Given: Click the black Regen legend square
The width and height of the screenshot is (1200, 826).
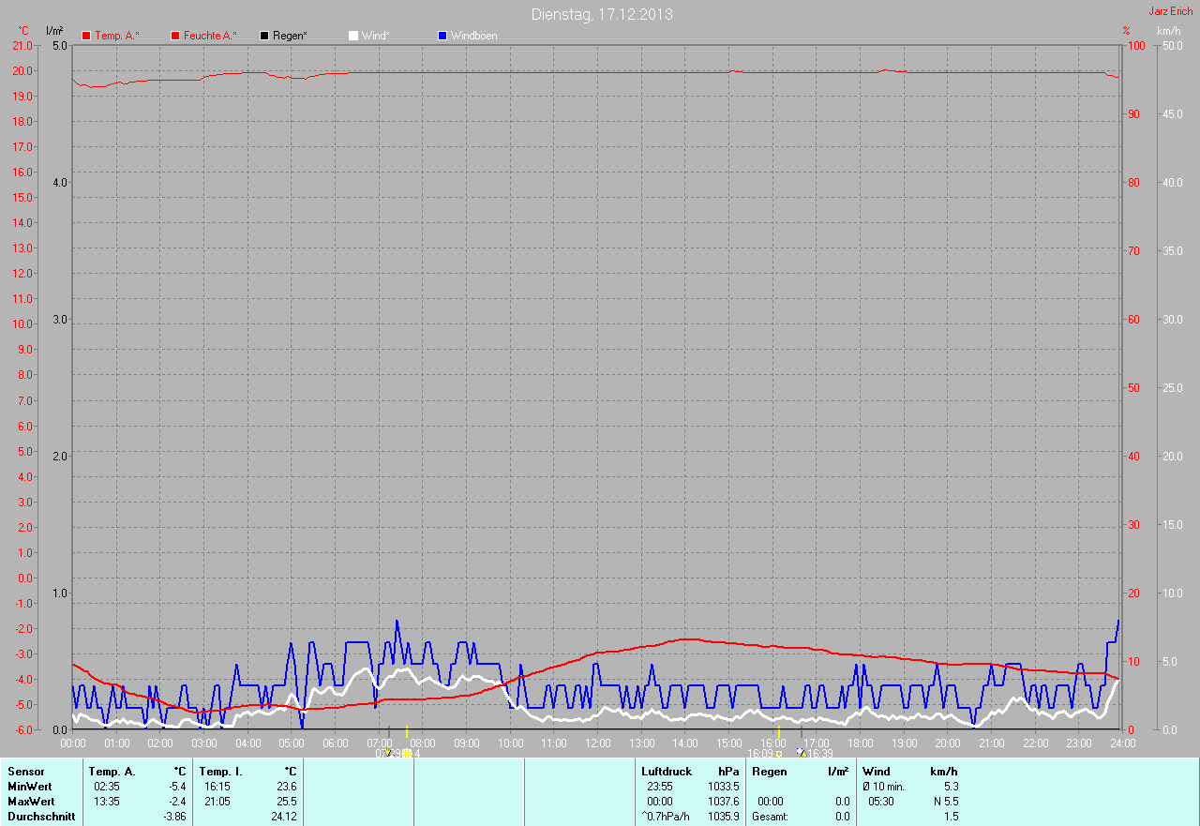Looking at the screenshot, I should point(264,36).
